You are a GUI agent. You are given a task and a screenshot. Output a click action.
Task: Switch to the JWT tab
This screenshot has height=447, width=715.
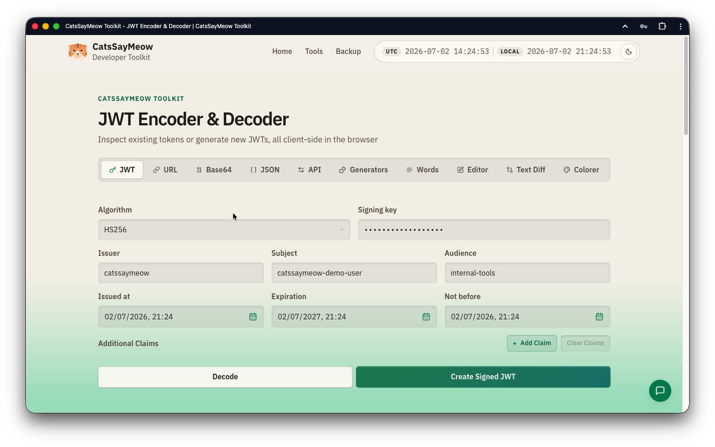122,170
